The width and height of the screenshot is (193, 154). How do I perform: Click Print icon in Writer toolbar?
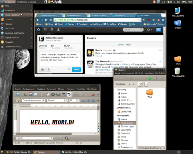tap(53, 94)
